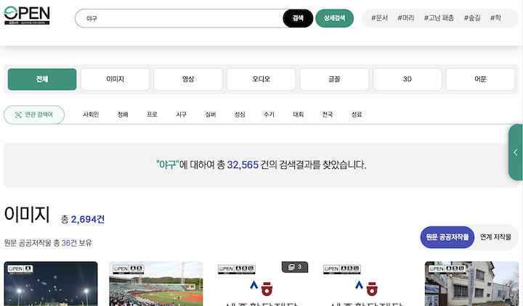Switch to the 이미지 tab
523x306 pixels.
pyautogui.click(x=115, y=80)
